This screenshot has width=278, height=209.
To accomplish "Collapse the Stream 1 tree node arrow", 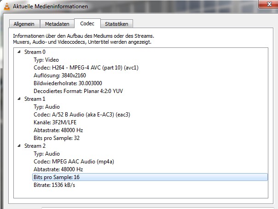I will (19, 99).
